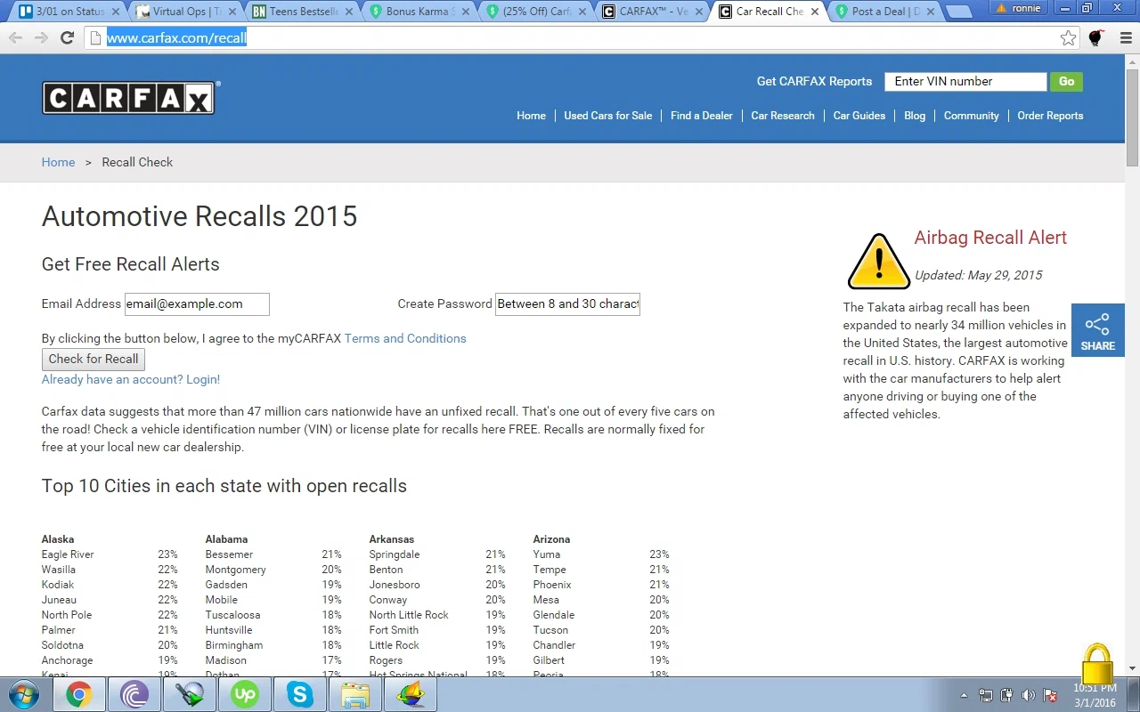Switch to the 'Virtual Ops' tab
This screenshot has height=712, width=1140.
(x=186, y=12)
